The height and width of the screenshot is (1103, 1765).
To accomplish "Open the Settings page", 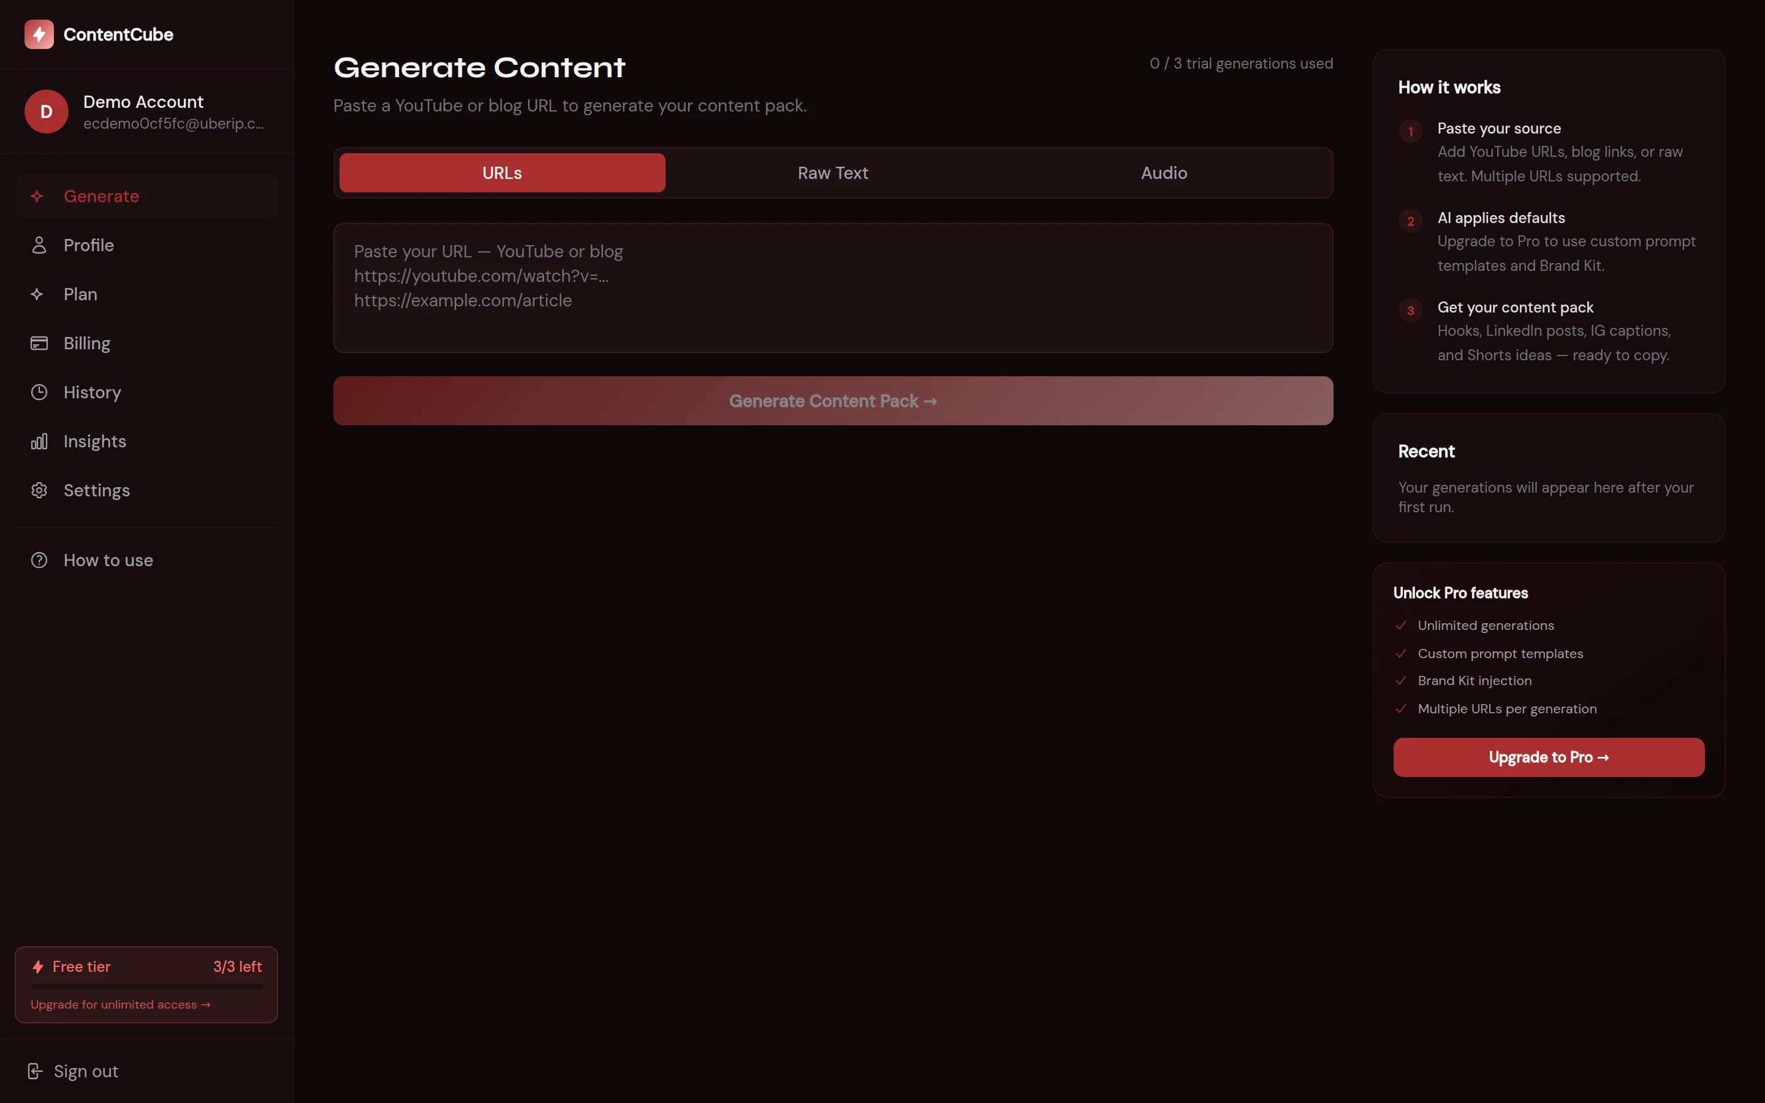I will [146, 490].
